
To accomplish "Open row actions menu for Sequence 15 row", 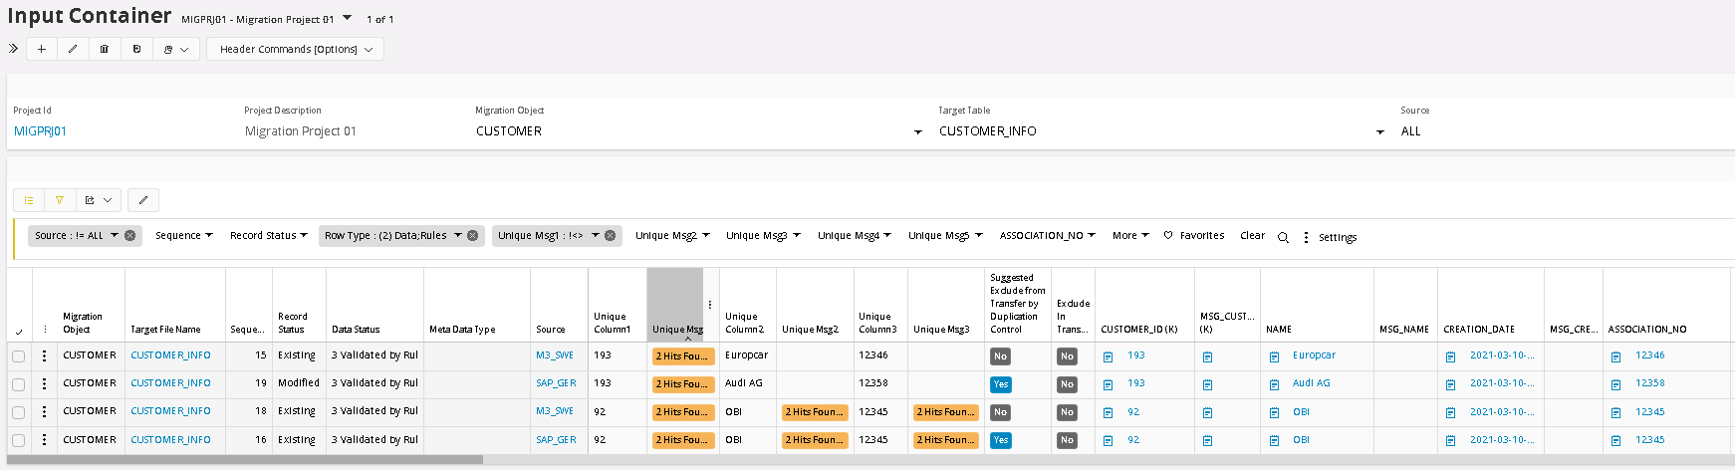I will (x=44, y=355).
